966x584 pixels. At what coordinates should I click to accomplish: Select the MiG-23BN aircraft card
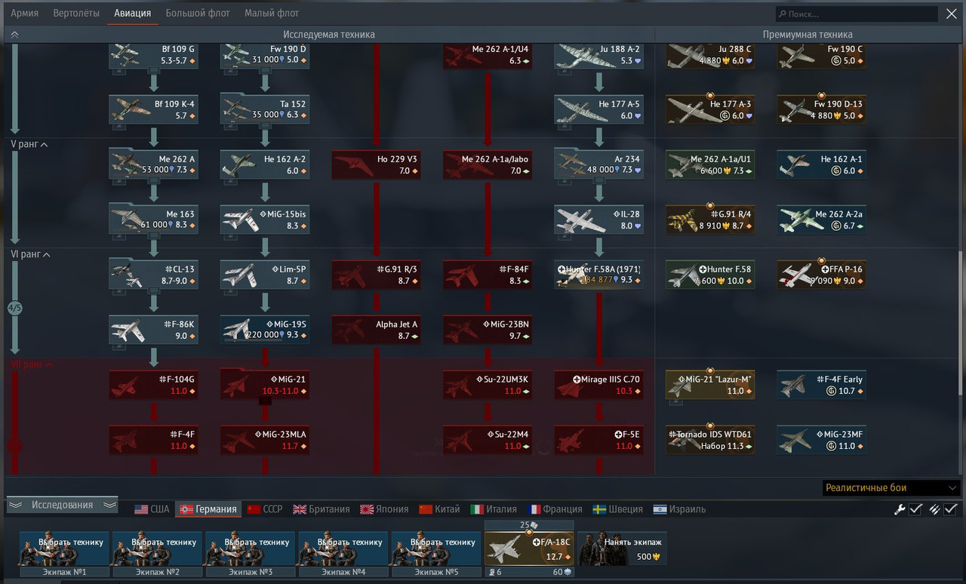tap(488, 330)
